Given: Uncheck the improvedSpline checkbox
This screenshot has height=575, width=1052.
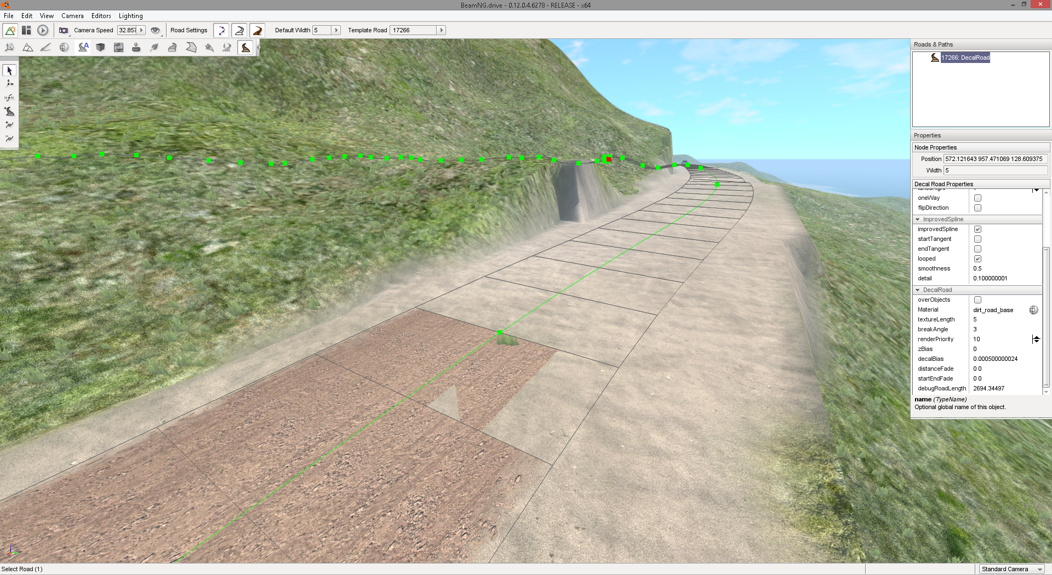Looking at the screenshot, I should pyautogui.click(x=977, y=229).
